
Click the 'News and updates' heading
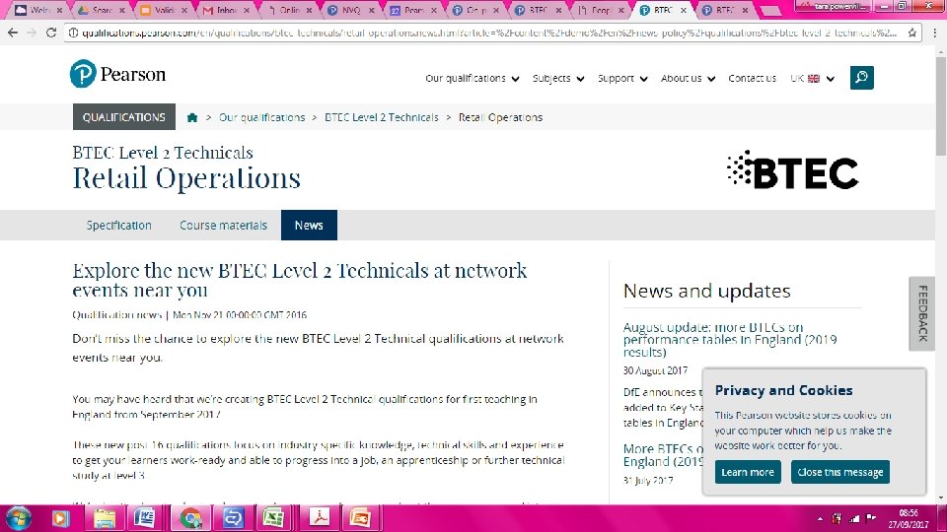tap(706, 291)
